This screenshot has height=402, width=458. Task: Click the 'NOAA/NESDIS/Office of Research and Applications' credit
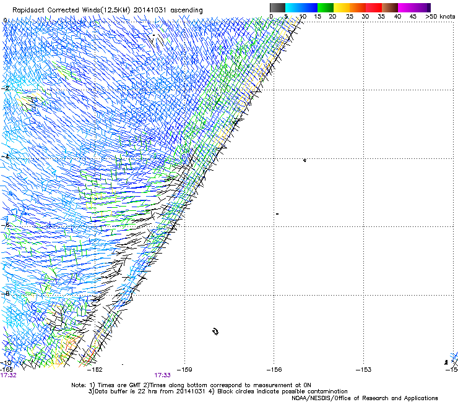tap(365, 398)
